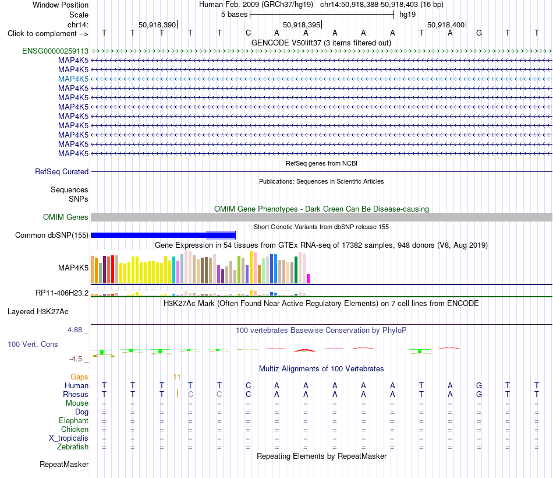The height and width of the screenshot is (478, 553).
Task: Click the Dog species label
Action: tap(81, 412)
